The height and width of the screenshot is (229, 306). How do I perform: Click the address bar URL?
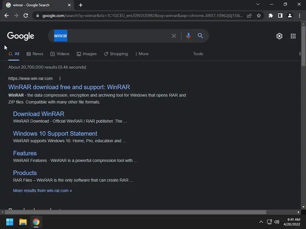point(143,16)
